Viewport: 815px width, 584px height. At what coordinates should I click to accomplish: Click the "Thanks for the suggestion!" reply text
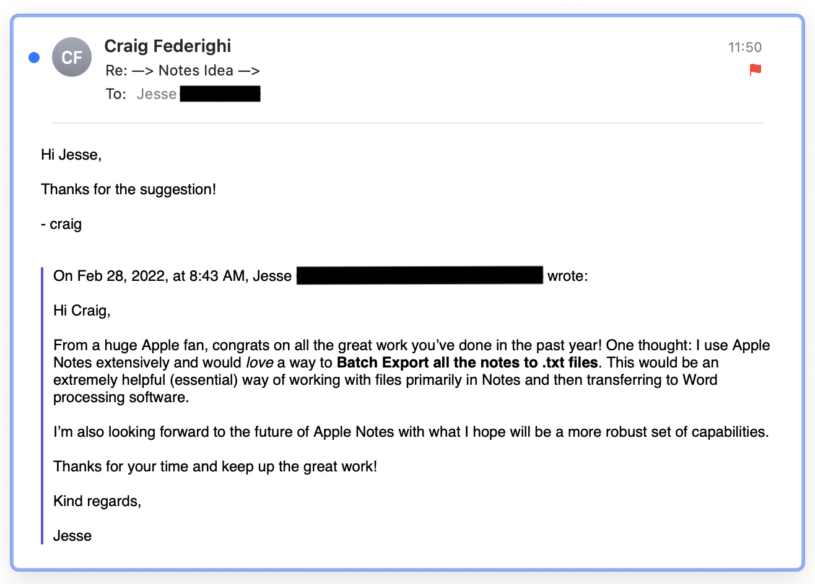(x=128, y=189)
